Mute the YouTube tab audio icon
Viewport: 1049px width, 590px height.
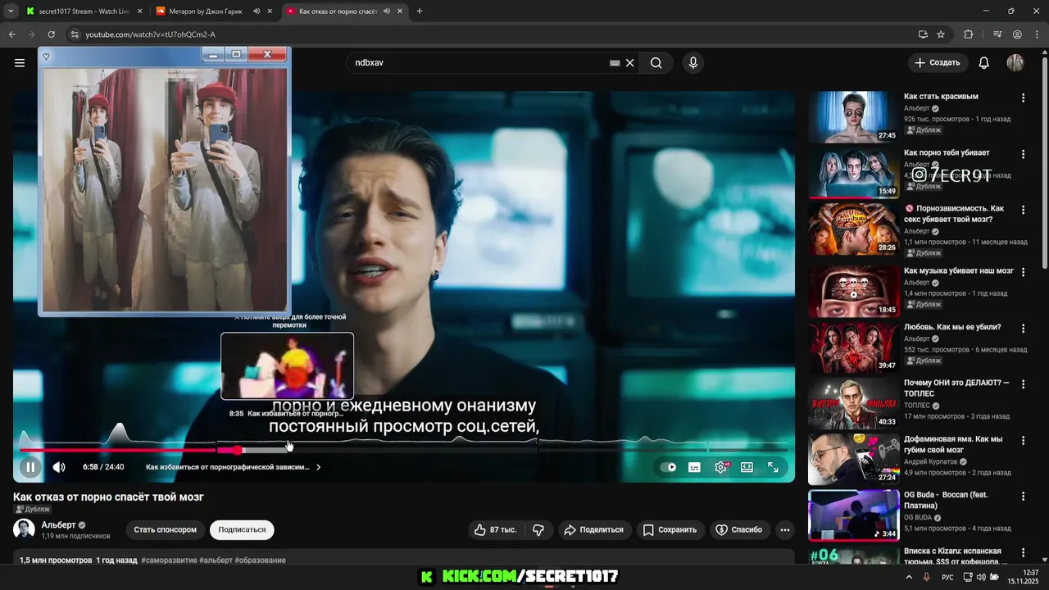pos(387,11)
